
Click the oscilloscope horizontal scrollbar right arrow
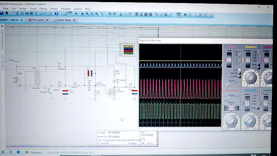pos(220,129)
